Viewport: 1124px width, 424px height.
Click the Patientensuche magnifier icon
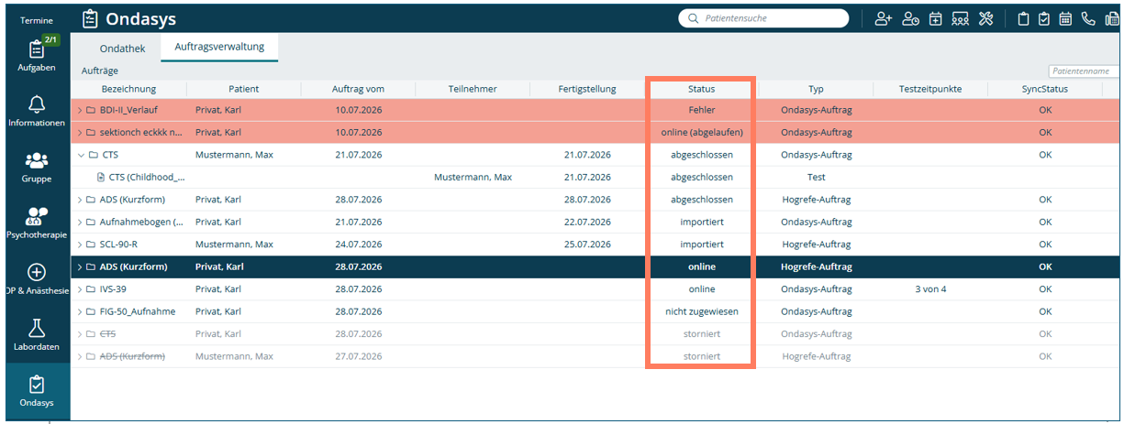click(693, 18)
